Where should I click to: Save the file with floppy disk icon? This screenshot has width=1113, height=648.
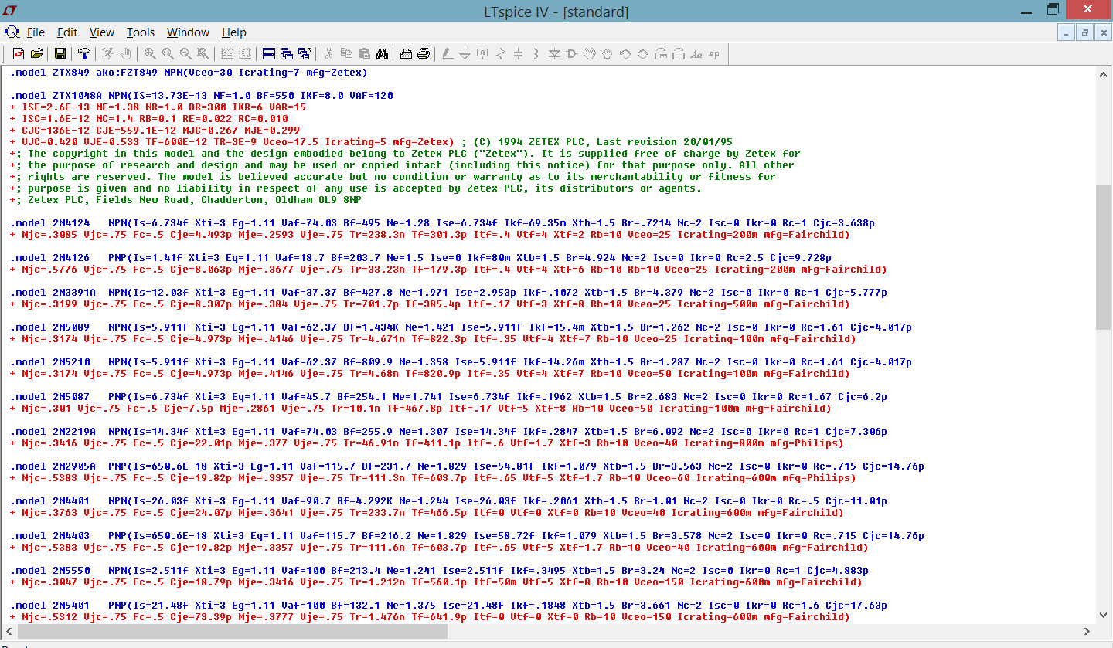(x=60, y=53)
